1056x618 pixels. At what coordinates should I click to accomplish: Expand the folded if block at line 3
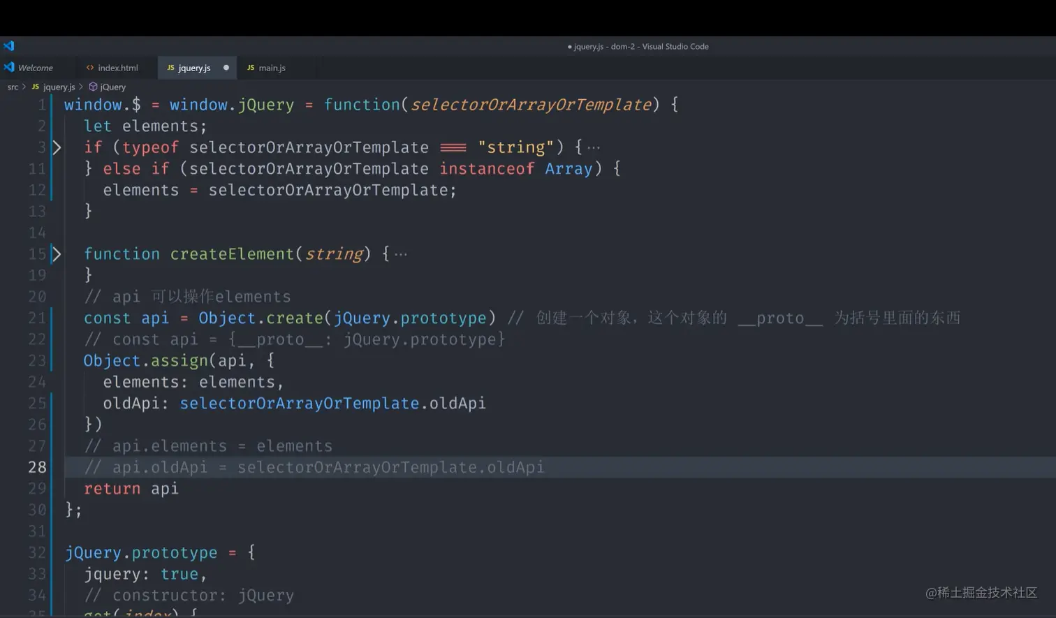[57, 147]
